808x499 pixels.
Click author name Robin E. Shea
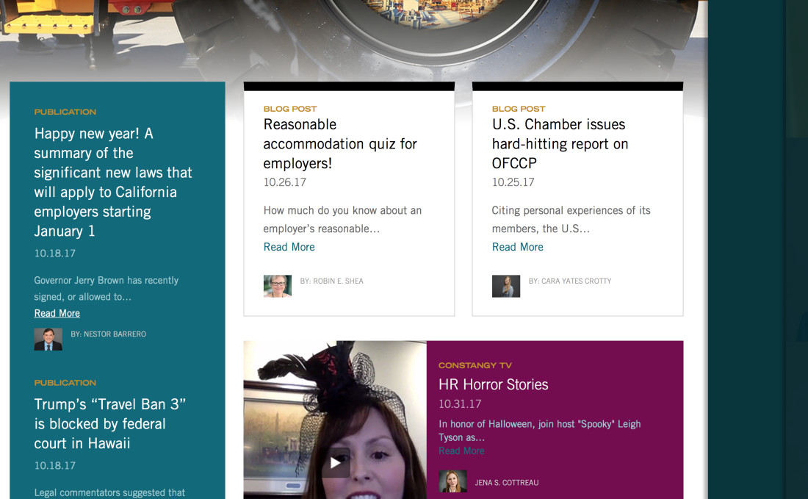click(x=332, y=281)
